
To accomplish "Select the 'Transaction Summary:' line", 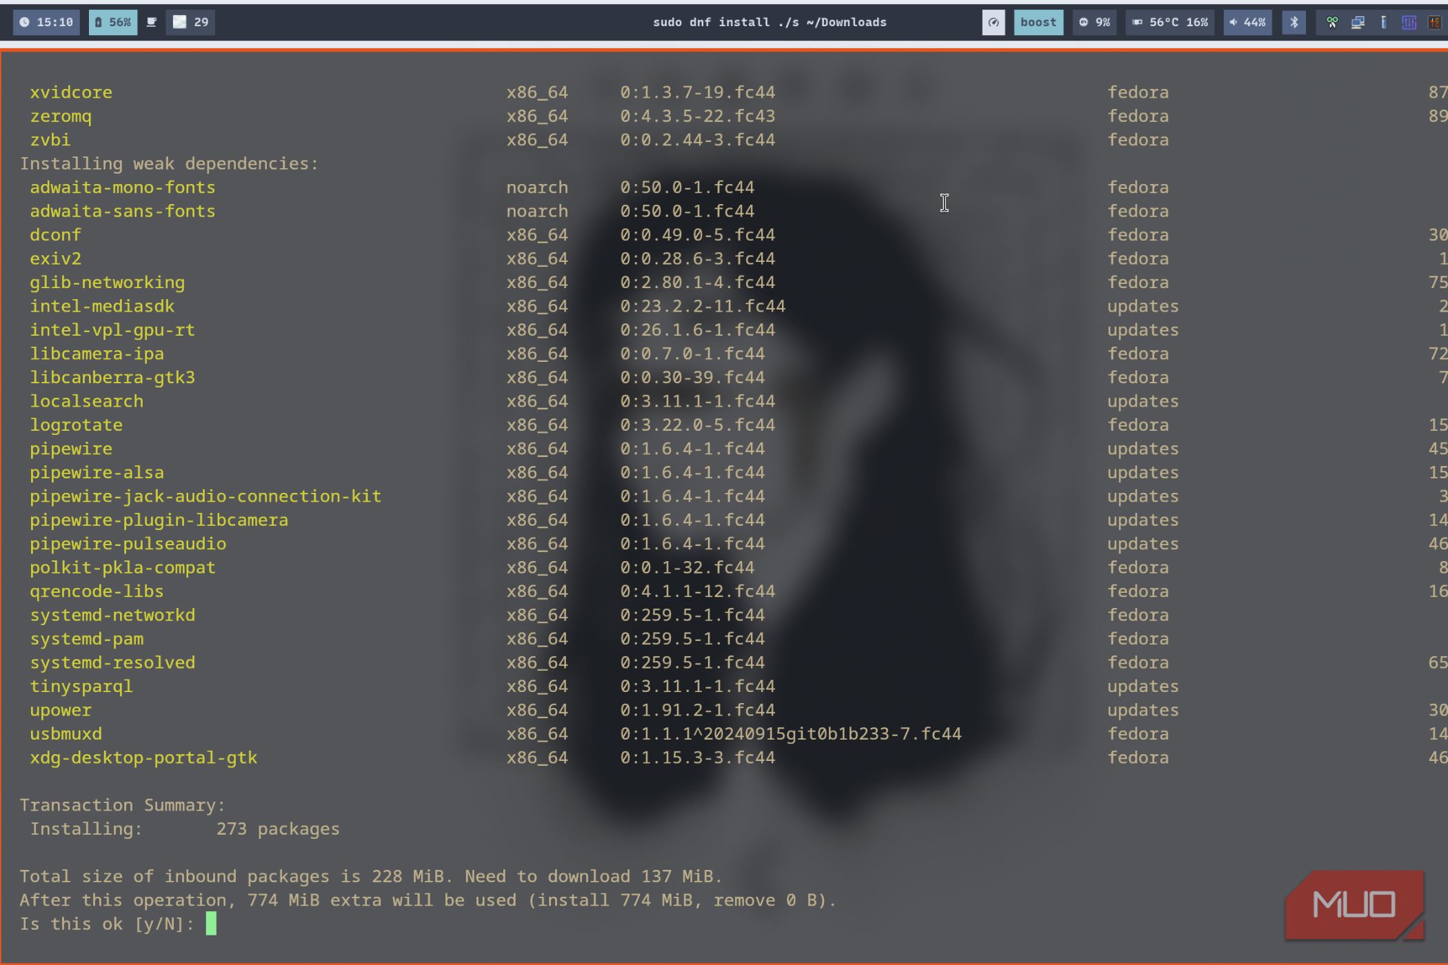I will click(122, 805).
